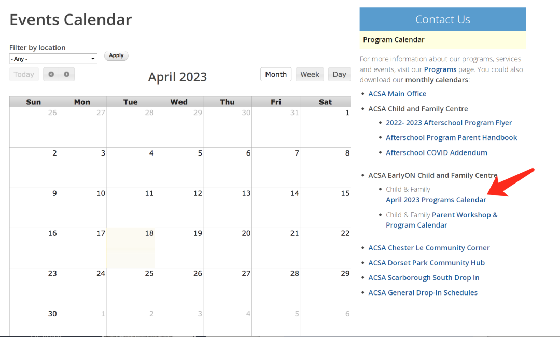Viewport: 560px width, 337px height.
Task: Click the Today button
Action: point(24,74)
